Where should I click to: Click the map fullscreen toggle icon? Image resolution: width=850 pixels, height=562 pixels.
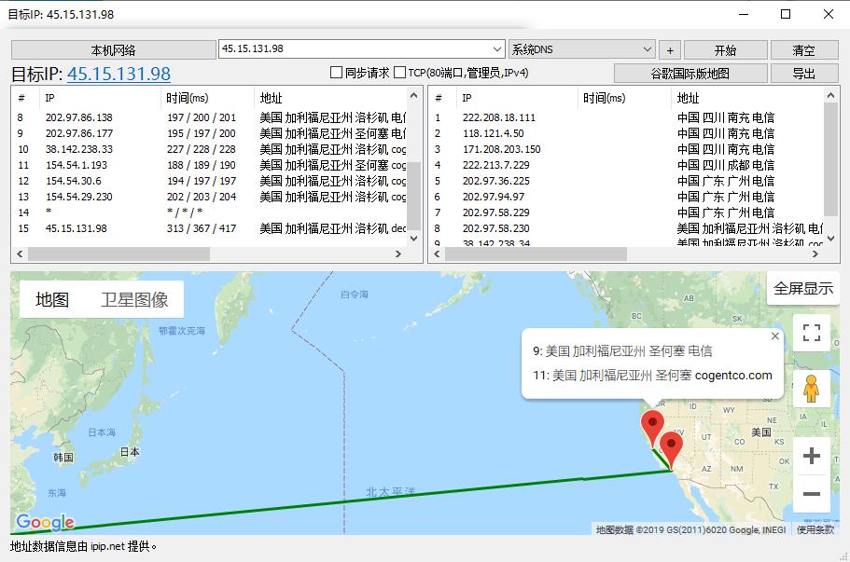click(811, 334)
